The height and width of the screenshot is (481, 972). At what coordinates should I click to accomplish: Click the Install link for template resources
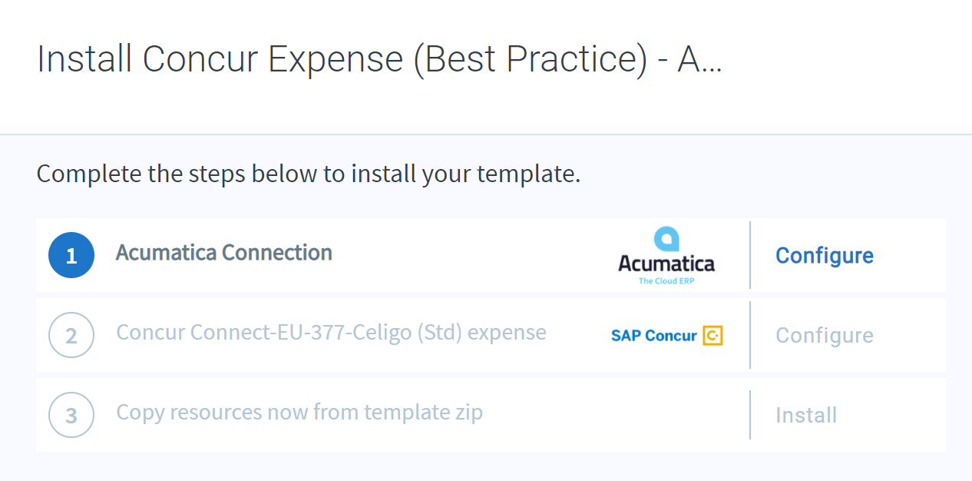tap(806, 415)
